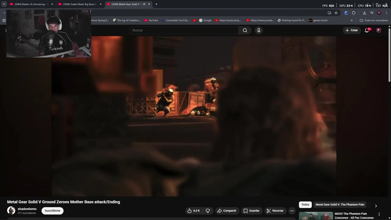Image resolution: width=391 pixels, height=220 pixels.
Task: Close the Snake Meets Big Boss tab
Action: [x=100, y=4]
